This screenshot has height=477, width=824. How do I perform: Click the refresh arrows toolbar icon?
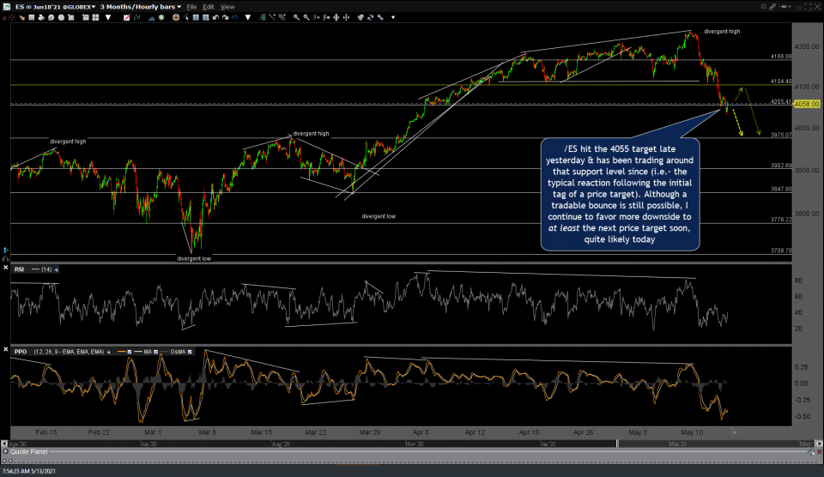[x=370, y=18]
